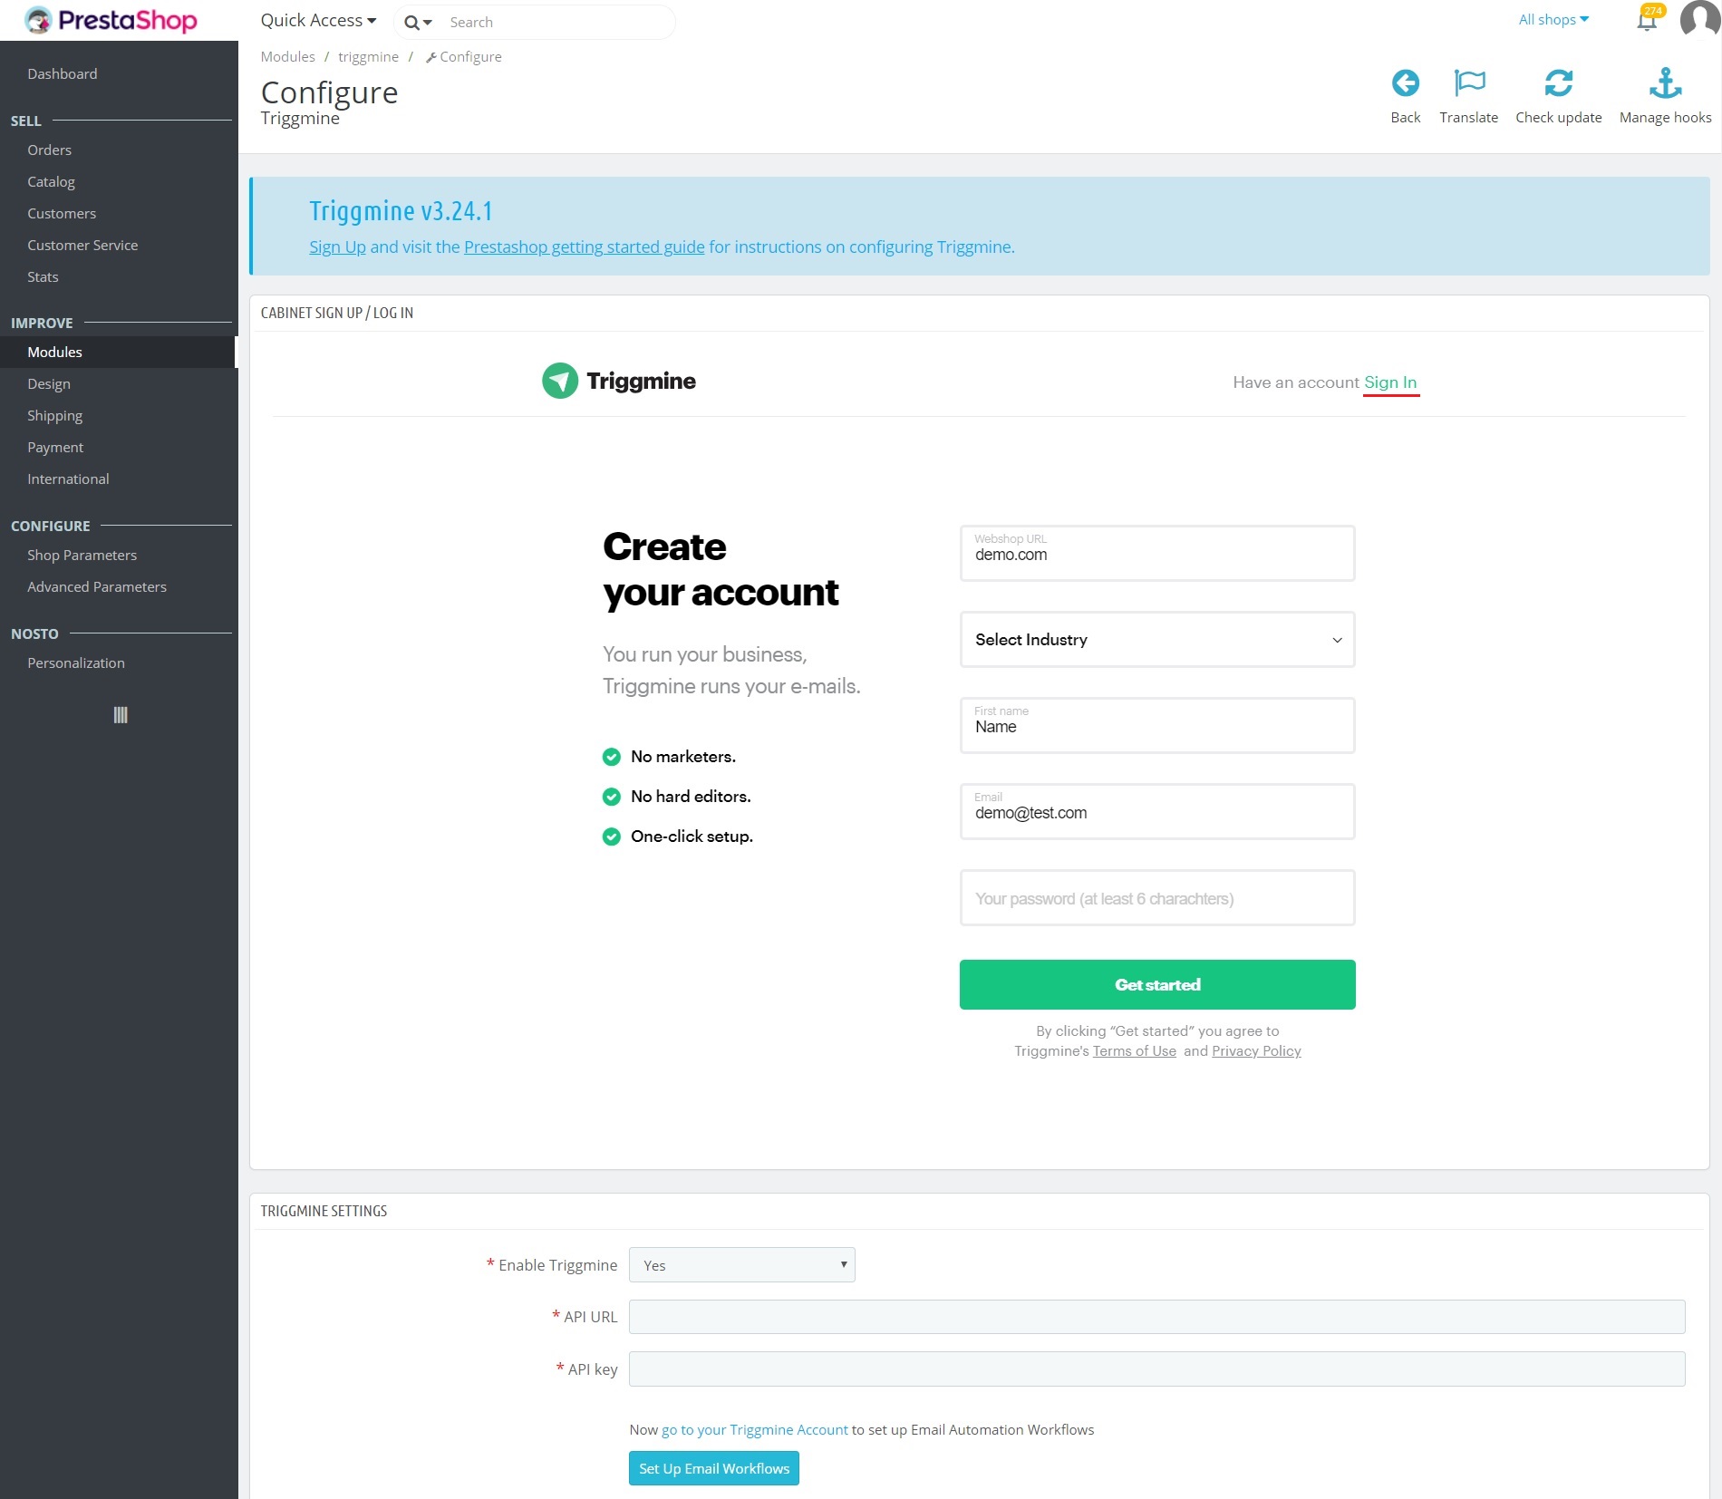Open the Select Industry dropdown
Viewport: 1722px width, 1499px height.
coord(1157,640)
